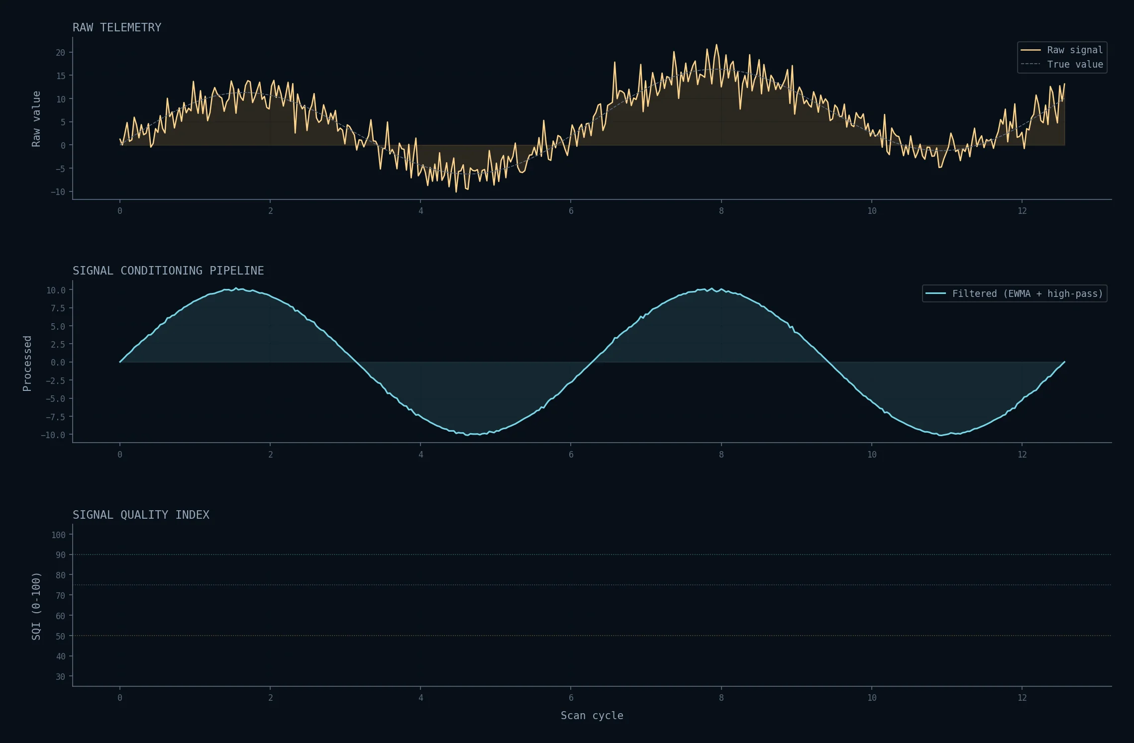The height and width of the screenshot is (743, 1134).
Task: Click y-axis tick 0.0 in Signal Conditioning chart
Action: click(x=58, y=363)
